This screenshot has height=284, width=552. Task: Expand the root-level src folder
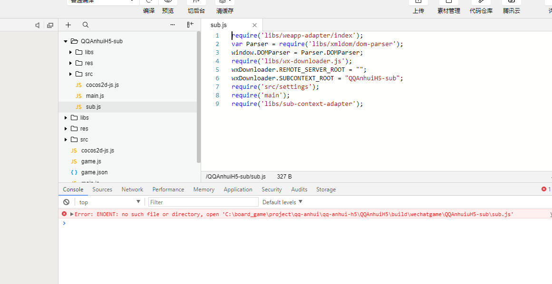(x=66, y=139)
